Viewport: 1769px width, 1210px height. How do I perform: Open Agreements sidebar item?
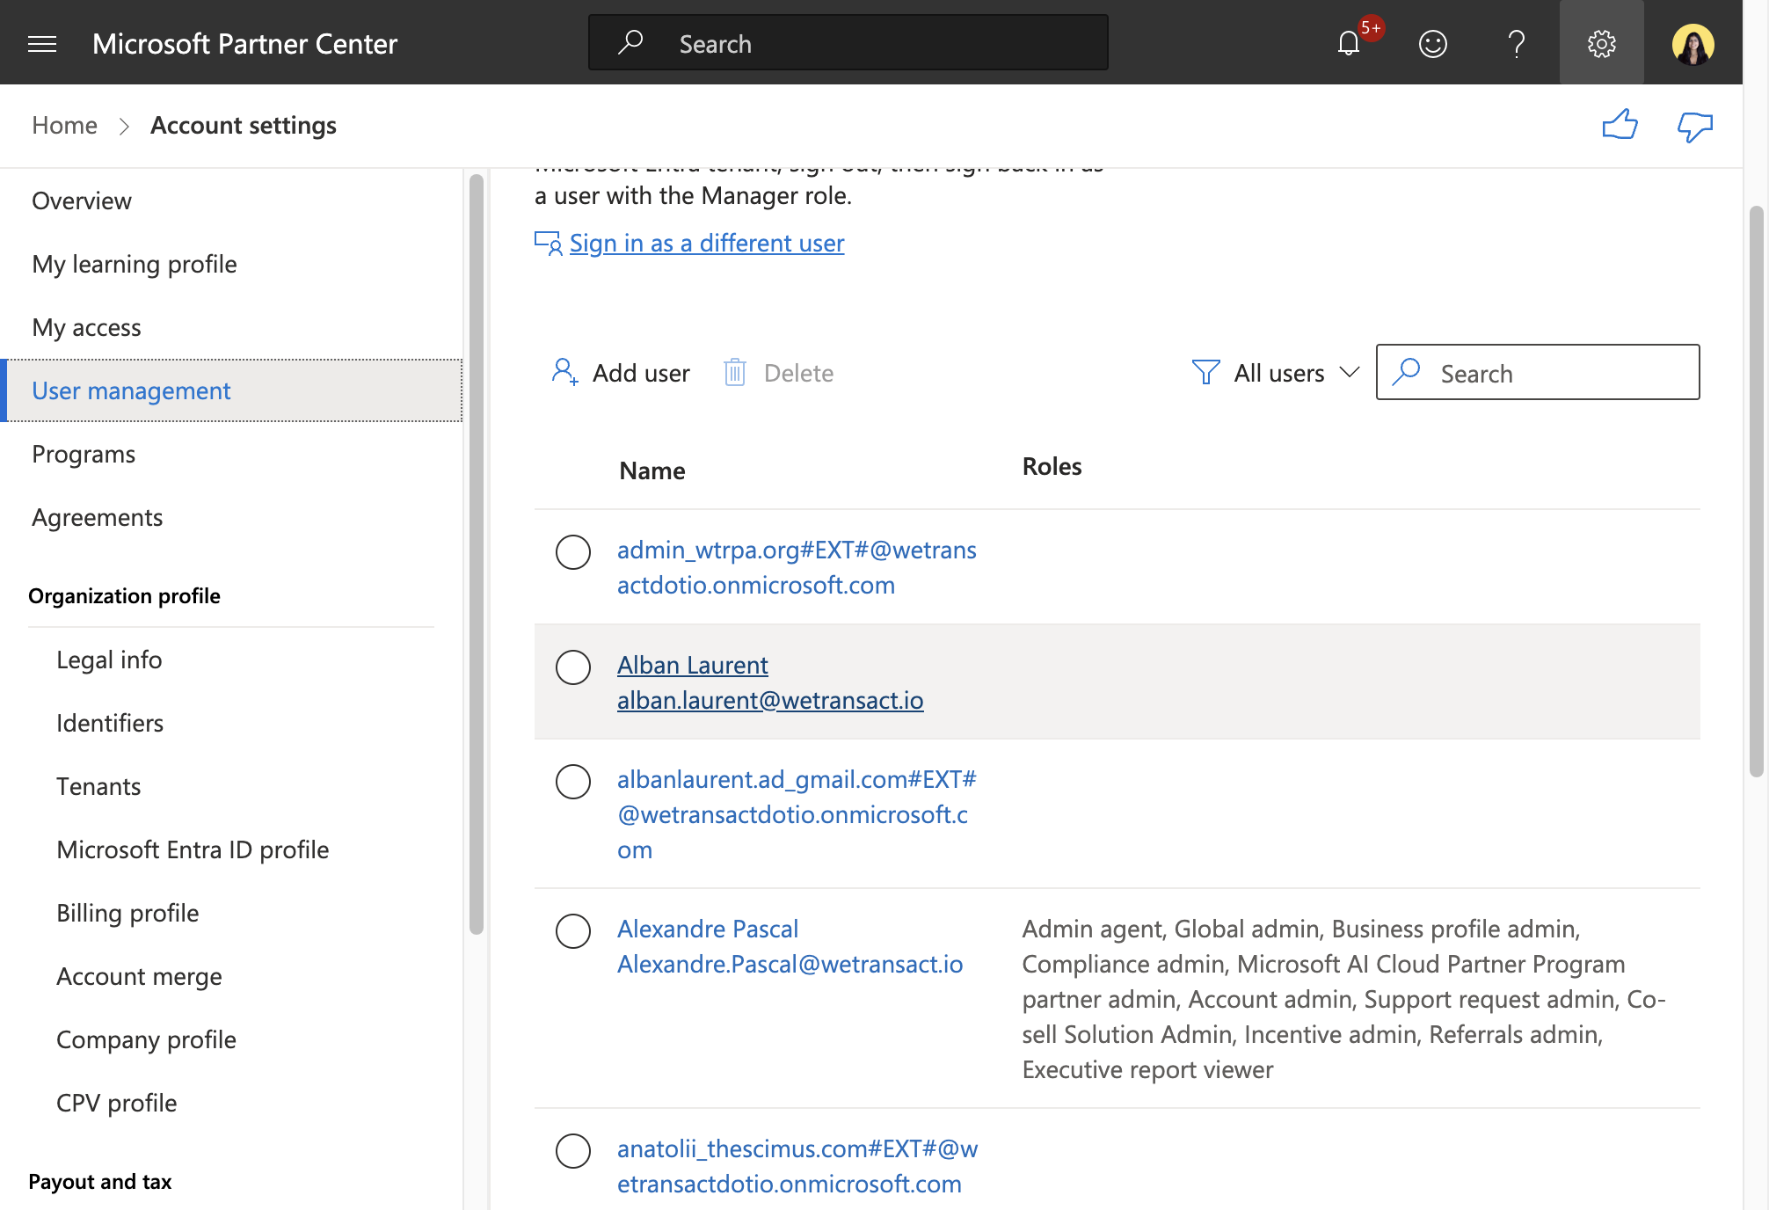pyautogui.click(x=97, y=517)
